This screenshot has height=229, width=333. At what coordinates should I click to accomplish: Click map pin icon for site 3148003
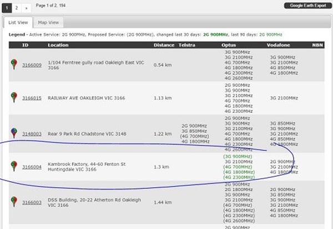tap(14, 133)
